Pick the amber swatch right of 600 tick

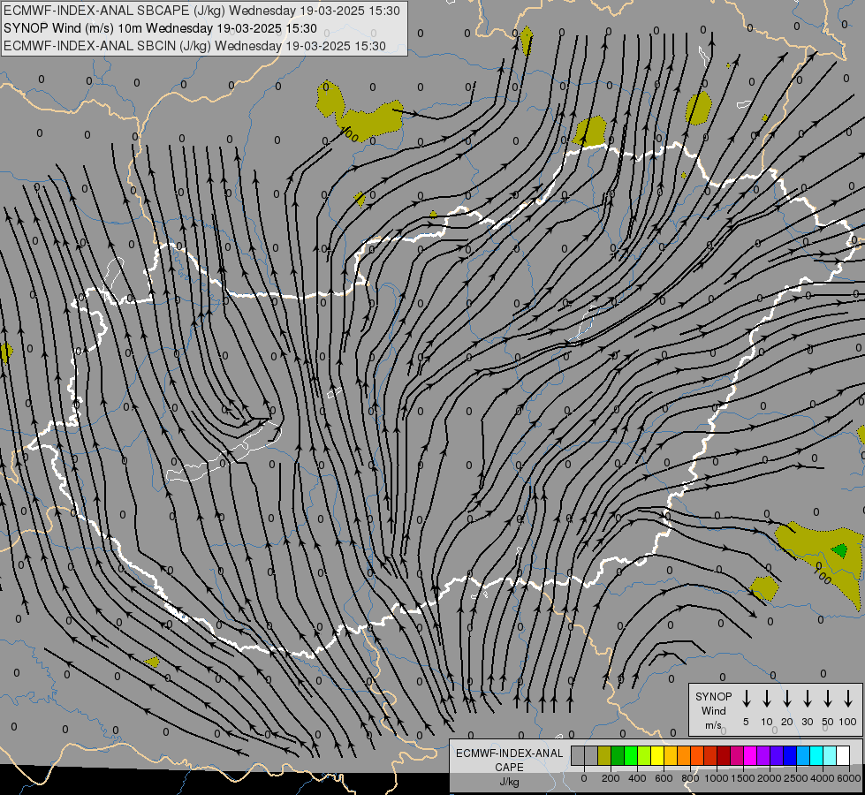671,755
